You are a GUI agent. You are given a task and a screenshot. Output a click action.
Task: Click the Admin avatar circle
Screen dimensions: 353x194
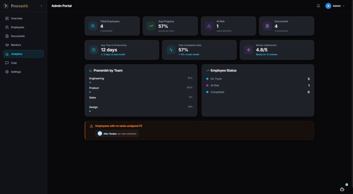pos(328,6)
